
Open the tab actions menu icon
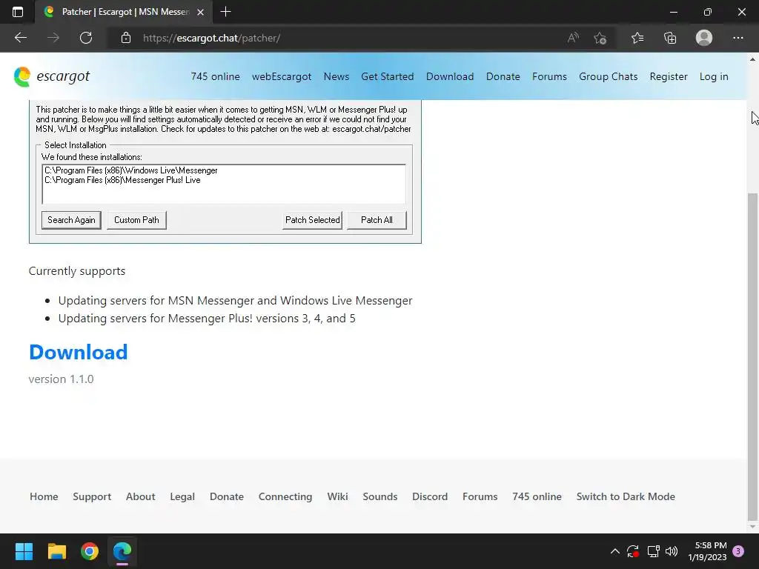coord(18,12)
